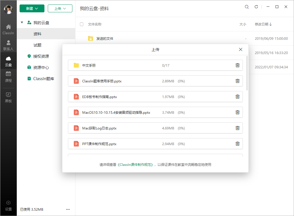This screenshot has height=216, width=294.
Task: Delete Mac获取Log日志.pptx from upload list
Action: (237, 128)
